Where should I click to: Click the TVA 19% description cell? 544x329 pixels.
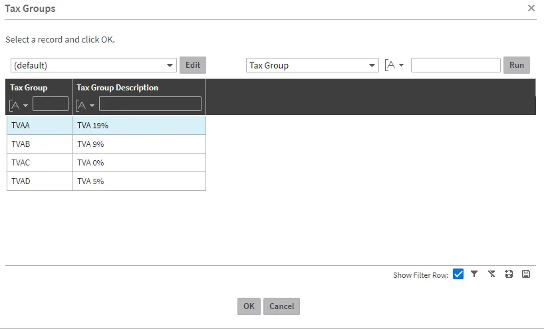tap(139, 126)
